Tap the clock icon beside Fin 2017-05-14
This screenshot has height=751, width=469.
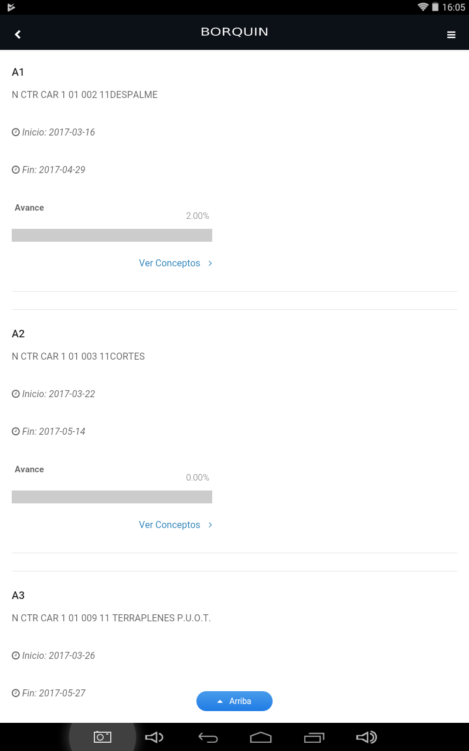16,432
